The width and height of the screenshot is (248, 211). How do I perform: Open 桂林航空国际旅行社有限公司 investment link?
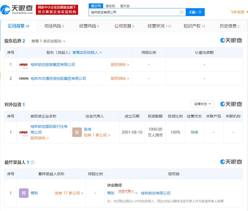(49, 129)
